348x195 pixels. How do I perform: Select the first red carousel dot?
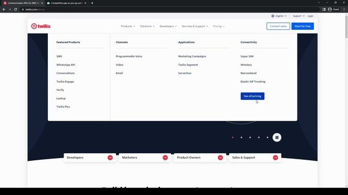point(233,138)
